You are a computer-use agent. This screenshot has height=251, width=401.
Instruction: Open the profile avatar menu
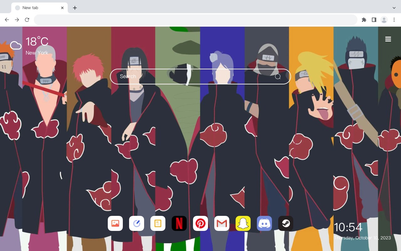384,20
